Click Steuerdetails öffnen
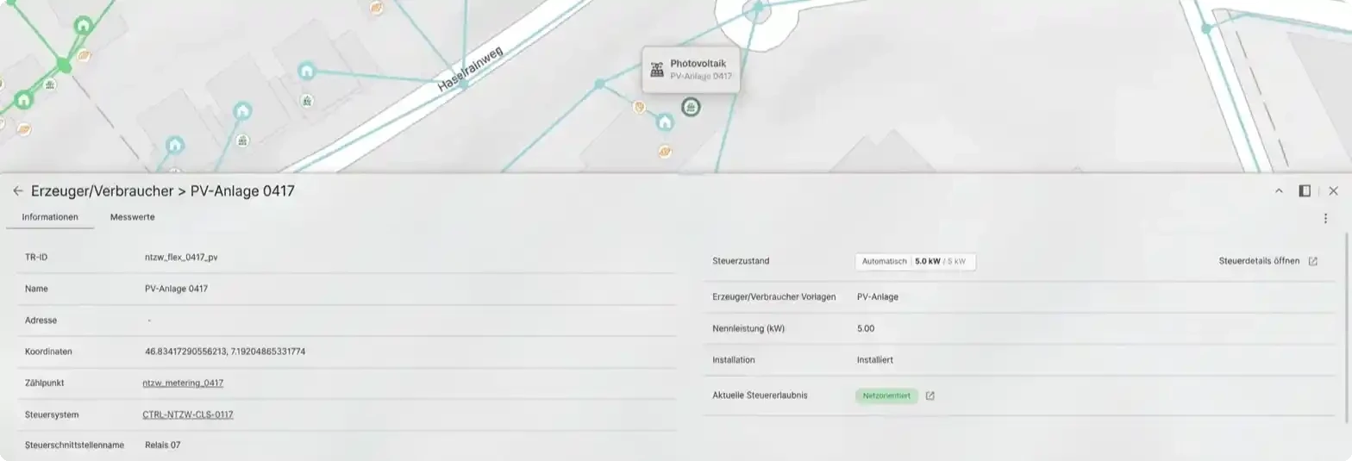 pyautogui.click(x=1259, y=261)
